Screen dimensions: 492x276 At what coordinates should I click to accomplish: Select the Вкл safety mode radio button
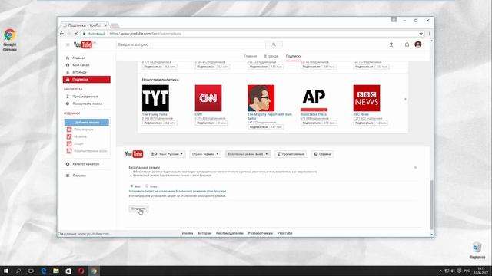(x=131, y=186)
